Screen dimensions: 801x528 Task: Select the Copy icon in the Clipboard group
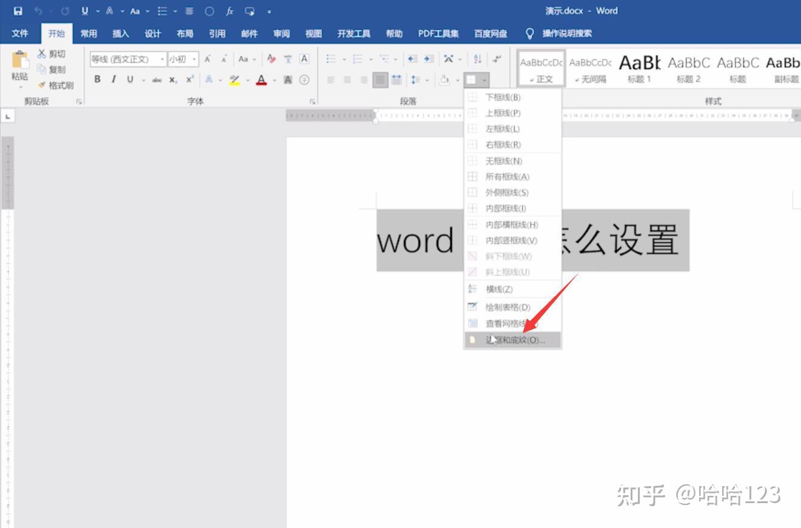(x=42, y=69)
